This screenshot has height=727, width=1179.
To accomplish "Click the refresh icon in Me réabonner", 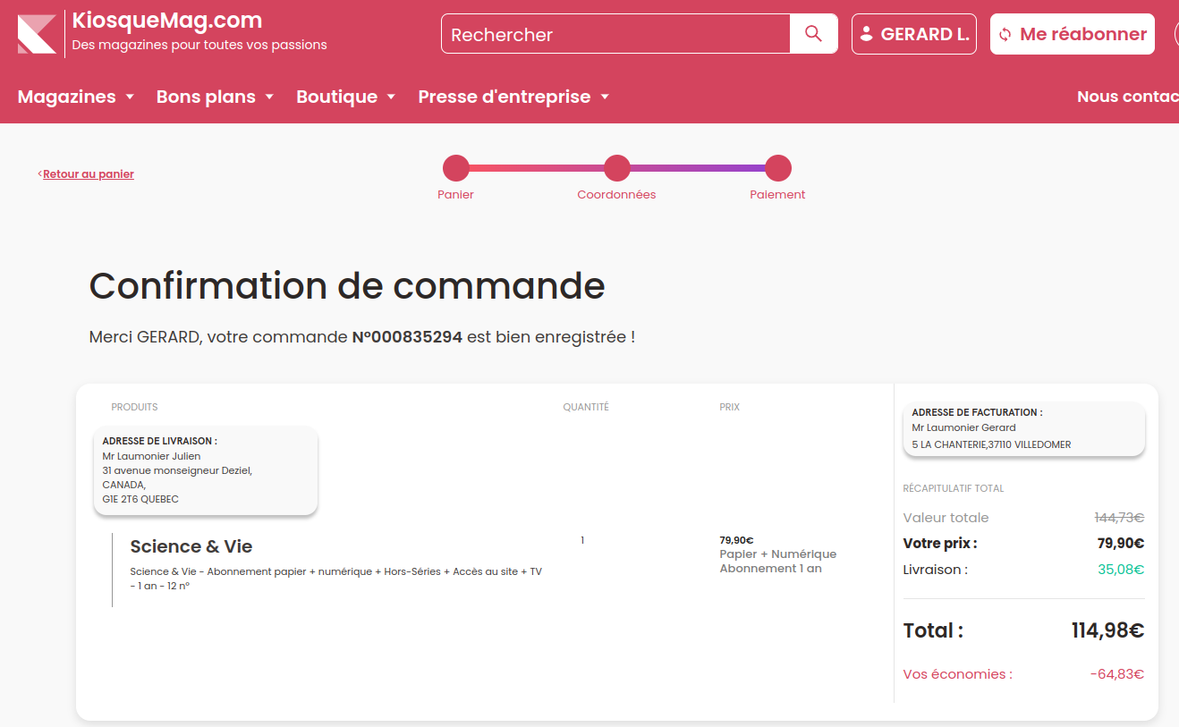I will [x=1005, y=34].
